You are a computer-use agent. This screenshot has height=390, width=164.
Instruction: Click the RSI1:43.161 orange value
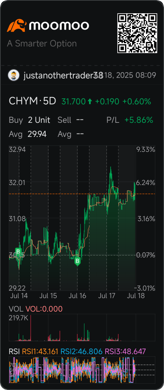(41, 351)
